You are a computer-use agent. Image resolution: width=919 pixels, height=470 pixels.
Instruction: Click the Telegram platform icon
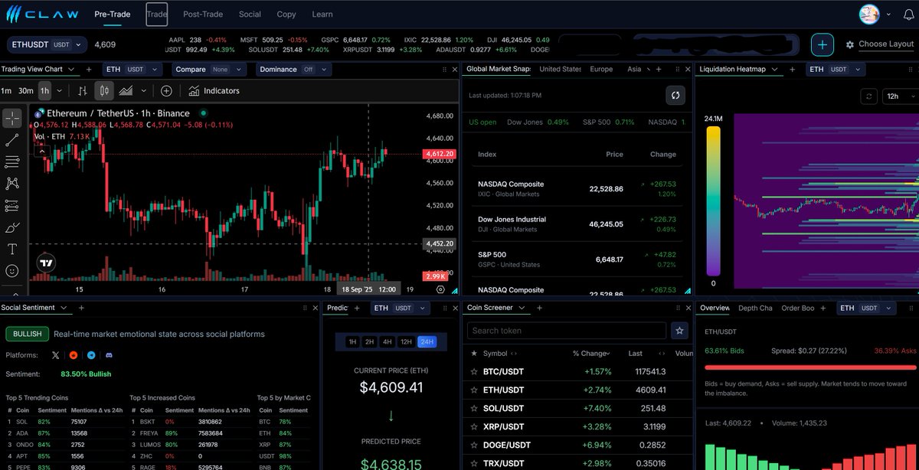click(x=91, y=355)
